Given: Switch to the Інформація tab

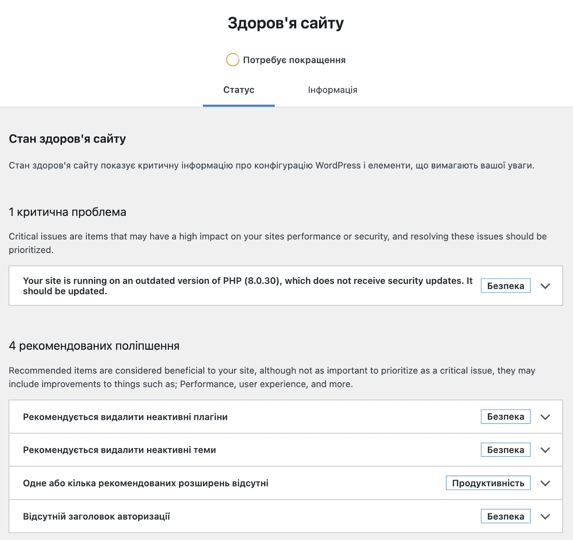Looking at the screenshot, I should [333, 90].
